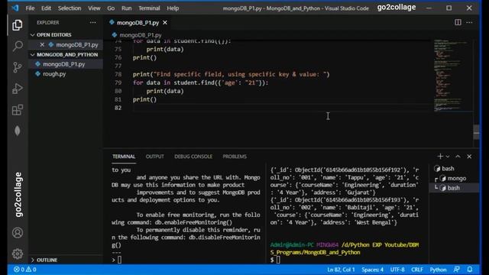Open the Source Control view
489x275 pixels.
coord(18,67)
